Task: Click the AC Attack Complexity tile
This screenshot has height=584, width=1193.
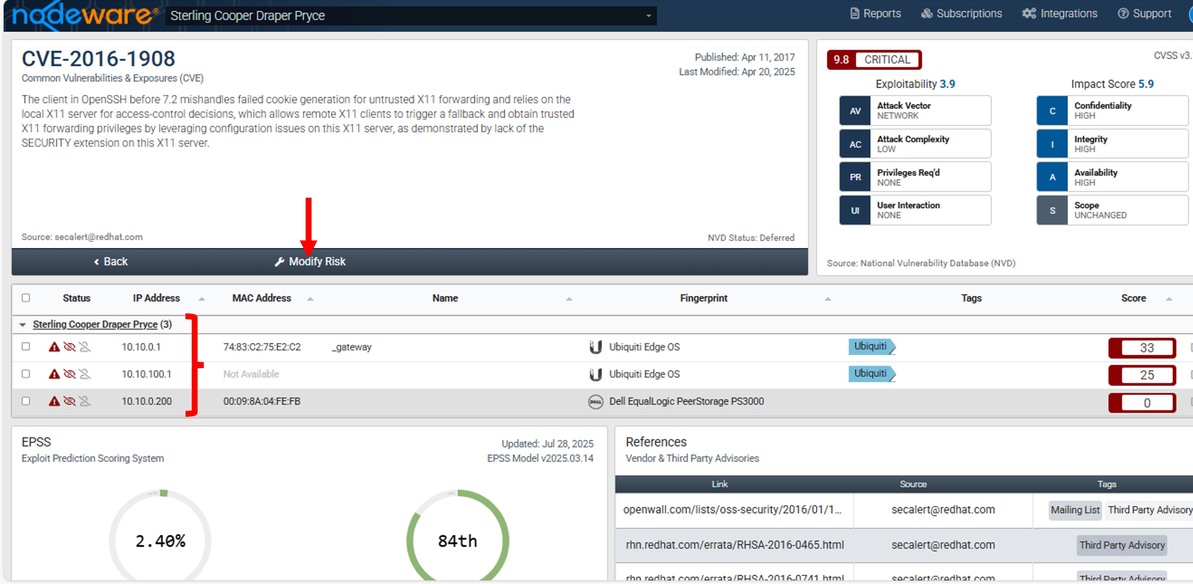Action: point(915,144)
